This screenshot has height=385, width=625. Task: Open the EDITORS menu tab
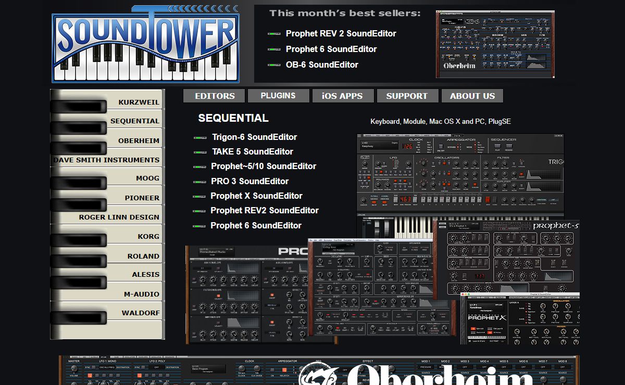point(215,96)
